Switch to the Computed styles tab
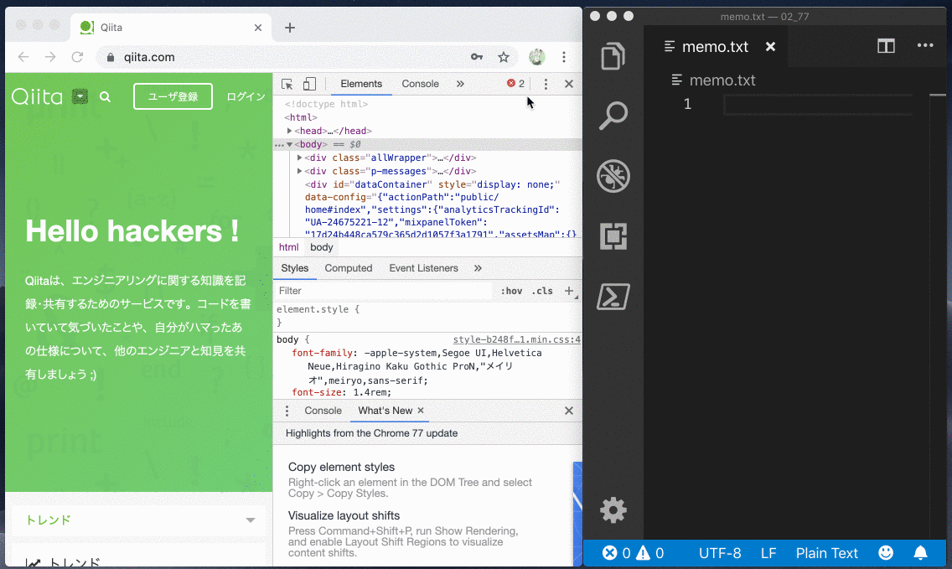 (x=348, y=268)
